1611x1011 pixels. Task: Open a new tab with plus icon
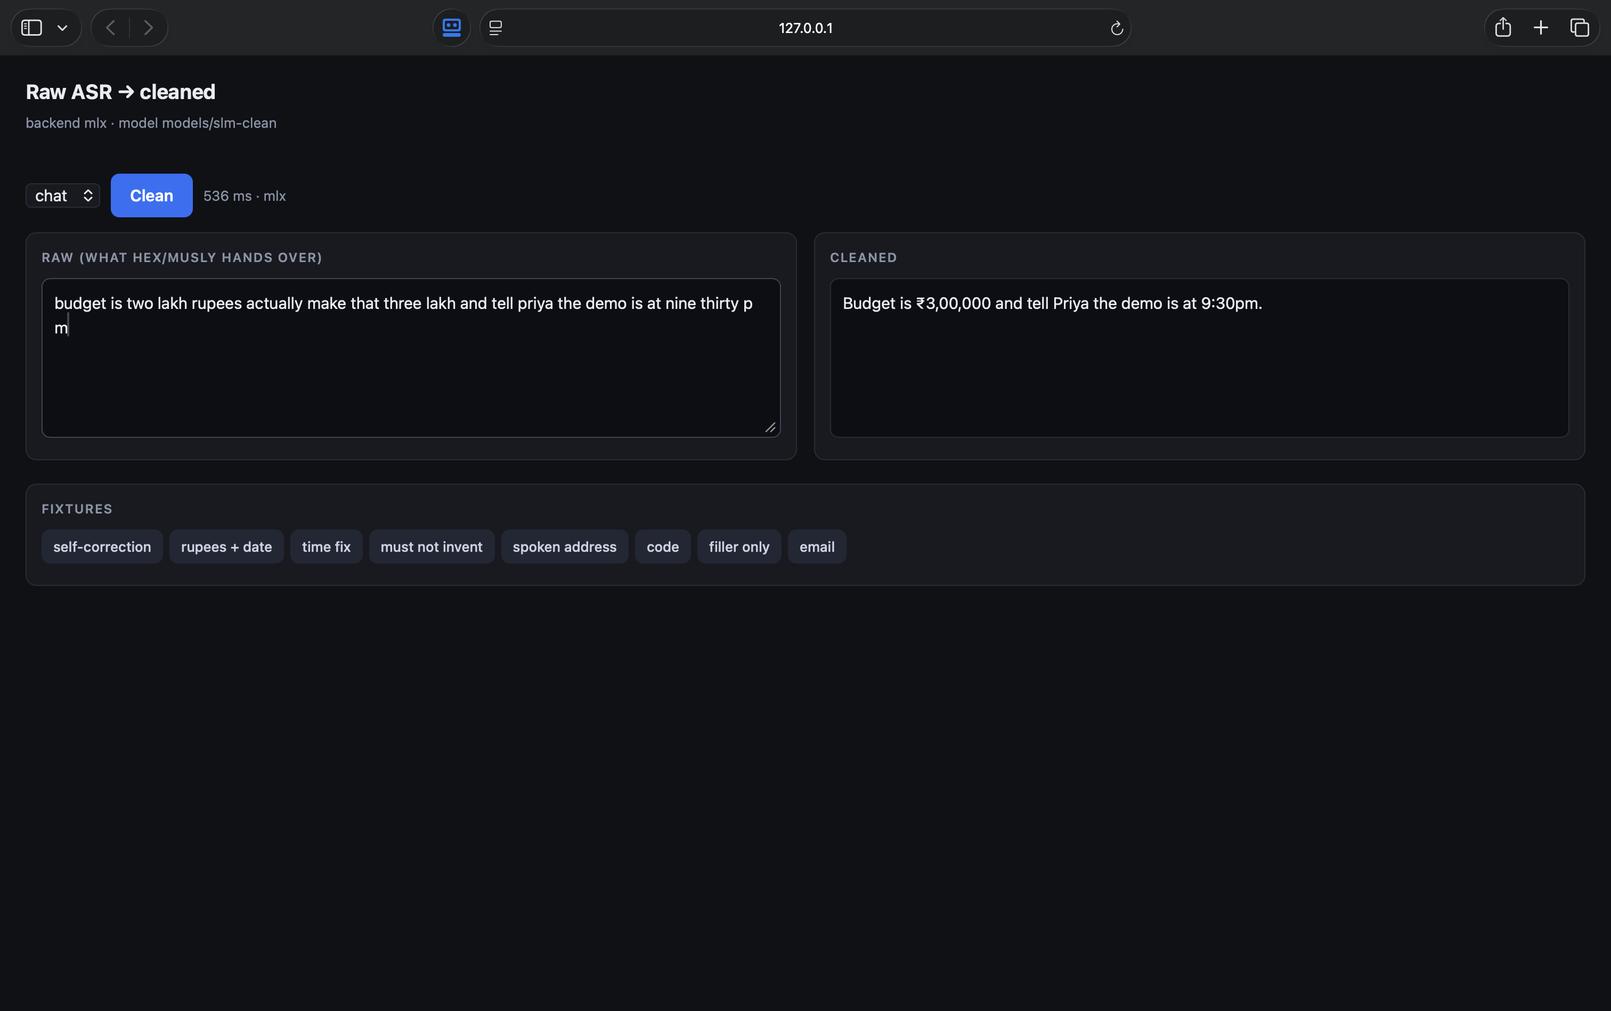(1541, 27)
